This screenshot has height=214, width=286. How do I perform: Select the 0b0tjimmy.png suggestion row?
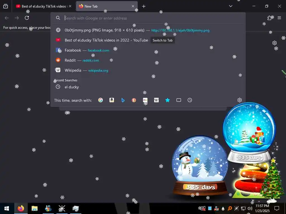pos(148,30)
